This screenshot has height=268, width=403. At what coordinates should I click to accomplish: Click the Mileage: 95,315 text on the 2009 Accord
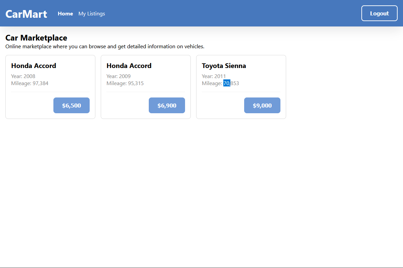[125, 83]
